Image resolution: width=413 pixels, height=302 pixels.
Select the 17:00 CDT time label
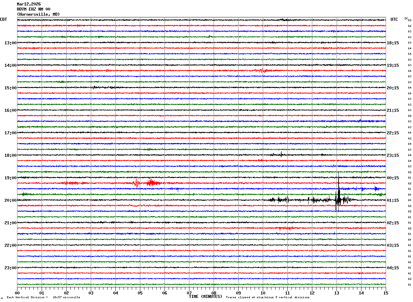tap(11, 133)
